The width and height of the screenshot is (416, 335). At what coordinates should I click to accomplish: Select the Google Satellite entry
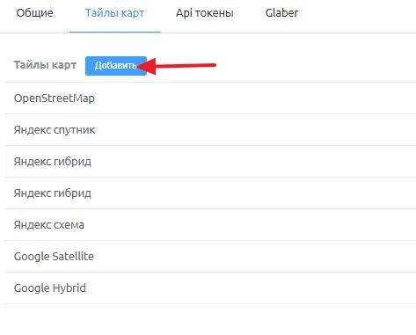click(210, 257)
